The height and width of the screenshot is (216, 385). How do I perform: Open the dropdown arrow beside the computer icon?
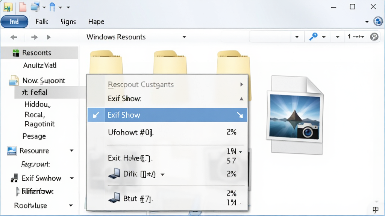(44, 7)
